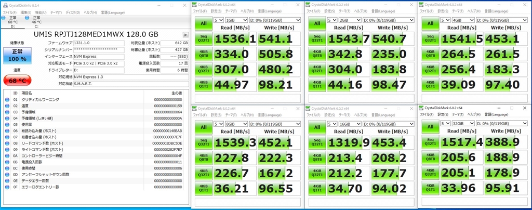Click status icon for コントローラービジー時間 row
The image size is (532, 210).
click(x=7, y=156)
